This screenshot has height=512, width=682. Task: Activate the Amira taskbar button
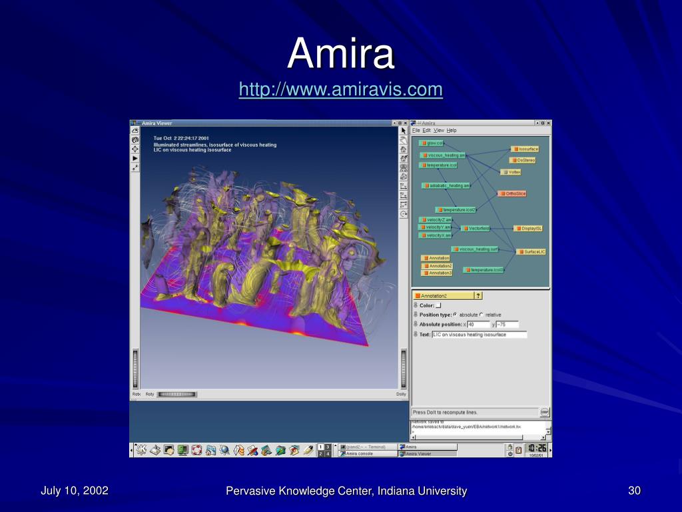pos(428,447)
